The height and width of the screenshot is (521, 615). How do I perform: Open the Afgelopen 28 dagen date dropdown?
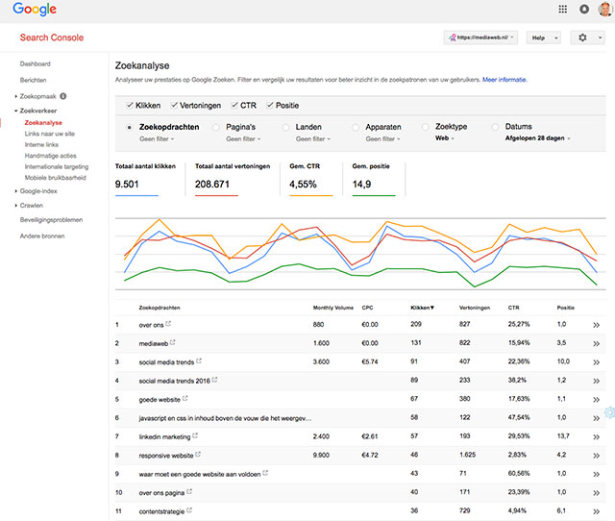(x=538, y=138)
